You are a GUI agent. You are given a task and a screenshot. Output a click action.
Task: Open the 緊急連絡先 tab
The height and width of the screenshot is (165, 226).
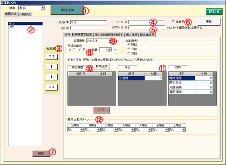(x=147, y=35)
